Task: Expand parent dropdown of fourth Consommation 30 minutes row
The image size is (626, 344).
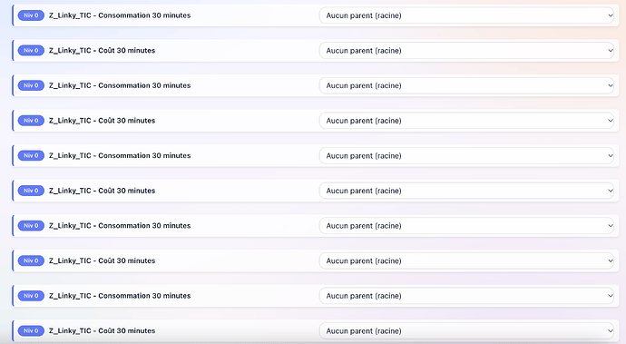Action: point(466,226)
